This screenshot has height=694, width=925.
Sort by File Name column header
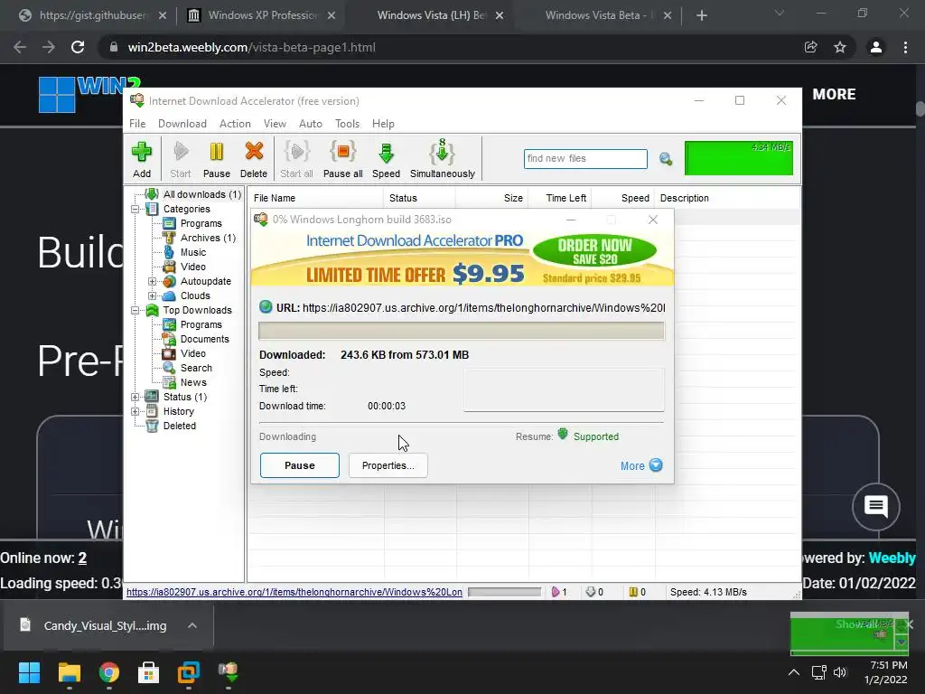tap(315, 198)
